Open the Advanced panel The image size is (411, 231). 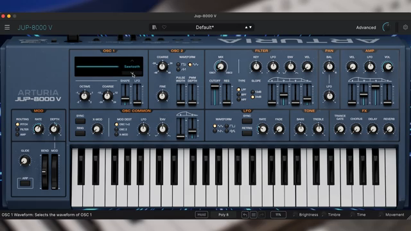[366, 28]
